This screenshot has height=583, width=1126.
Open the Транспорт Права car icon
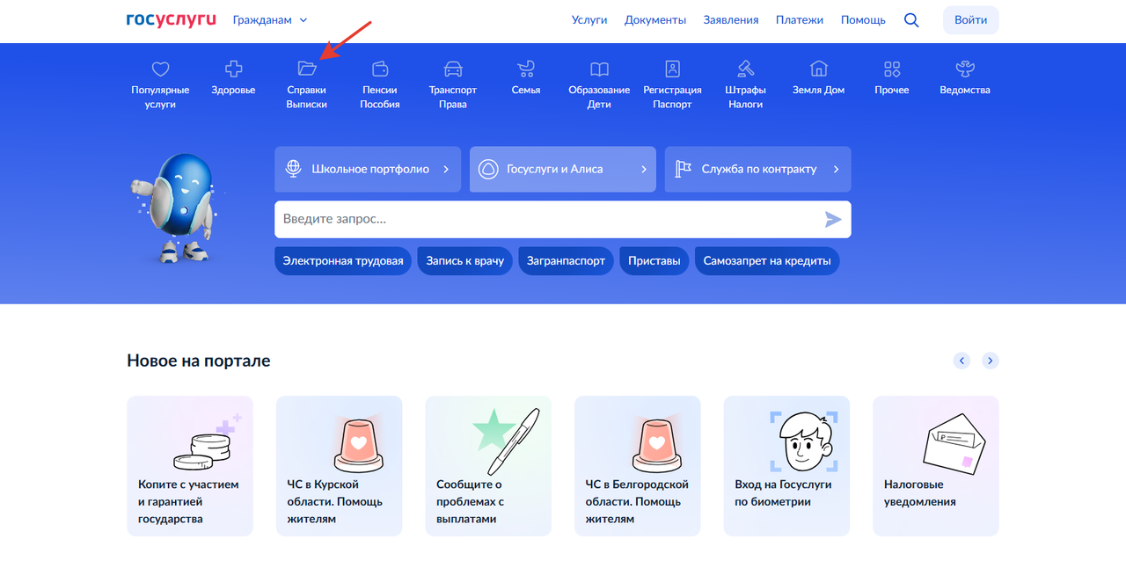coord(453,69)
